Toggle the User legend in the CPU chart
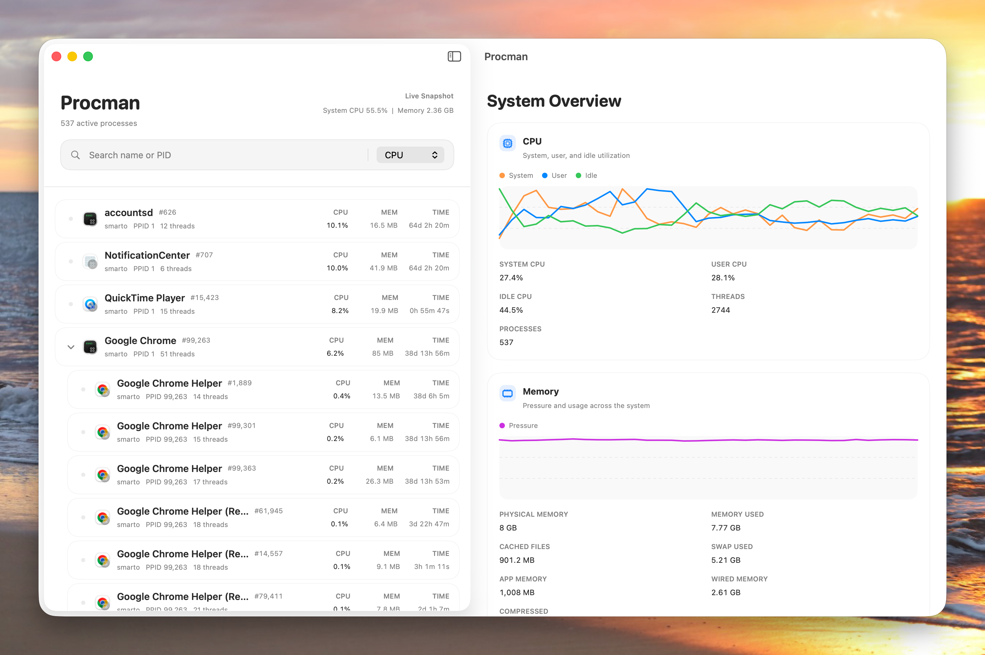This screenshot has height=655, width=985. coord(554,175)
